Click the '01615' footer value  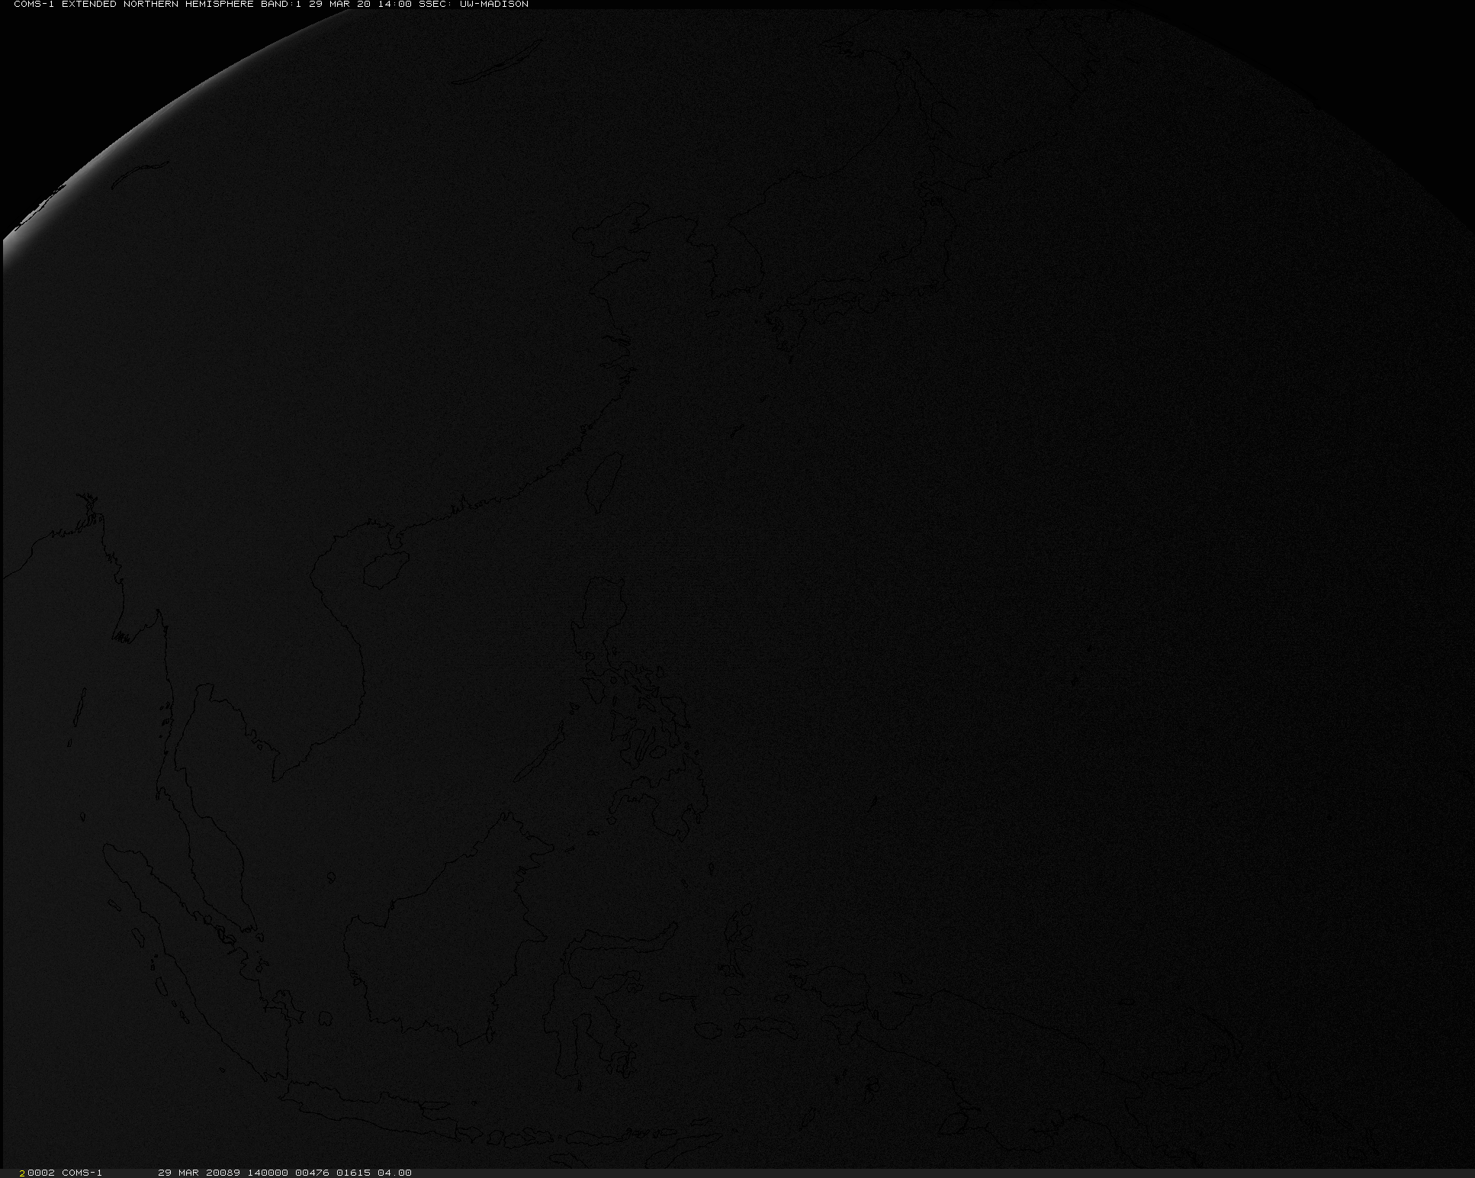pyautogui.click(x=353, y=1173)
